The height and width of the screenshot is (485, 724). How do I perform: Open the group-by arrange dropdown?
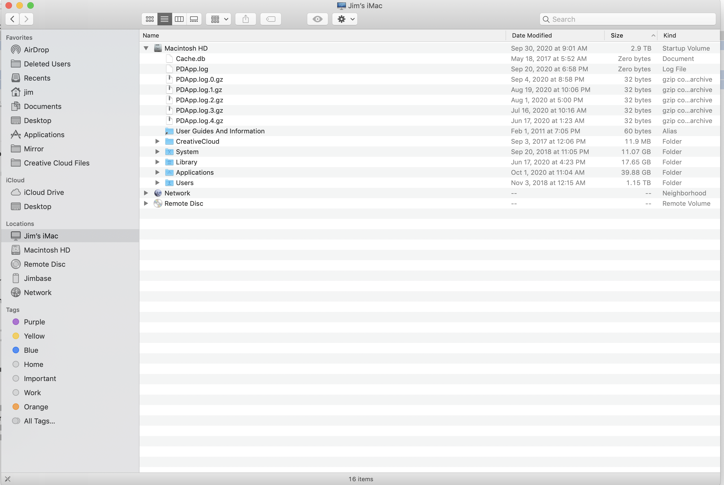[218, 19]
